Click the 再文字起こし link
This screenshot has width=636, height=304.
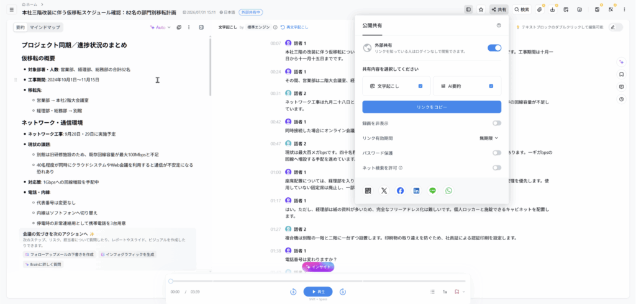(x=294, y=27)
